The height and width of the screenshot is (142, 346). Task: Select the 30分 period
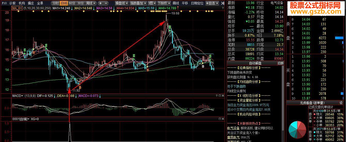tap(81, 3)
